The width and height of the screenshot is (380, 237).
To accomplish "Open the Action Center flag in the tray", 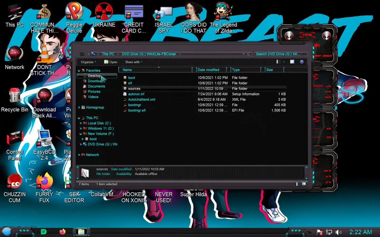I will point(320,232).
